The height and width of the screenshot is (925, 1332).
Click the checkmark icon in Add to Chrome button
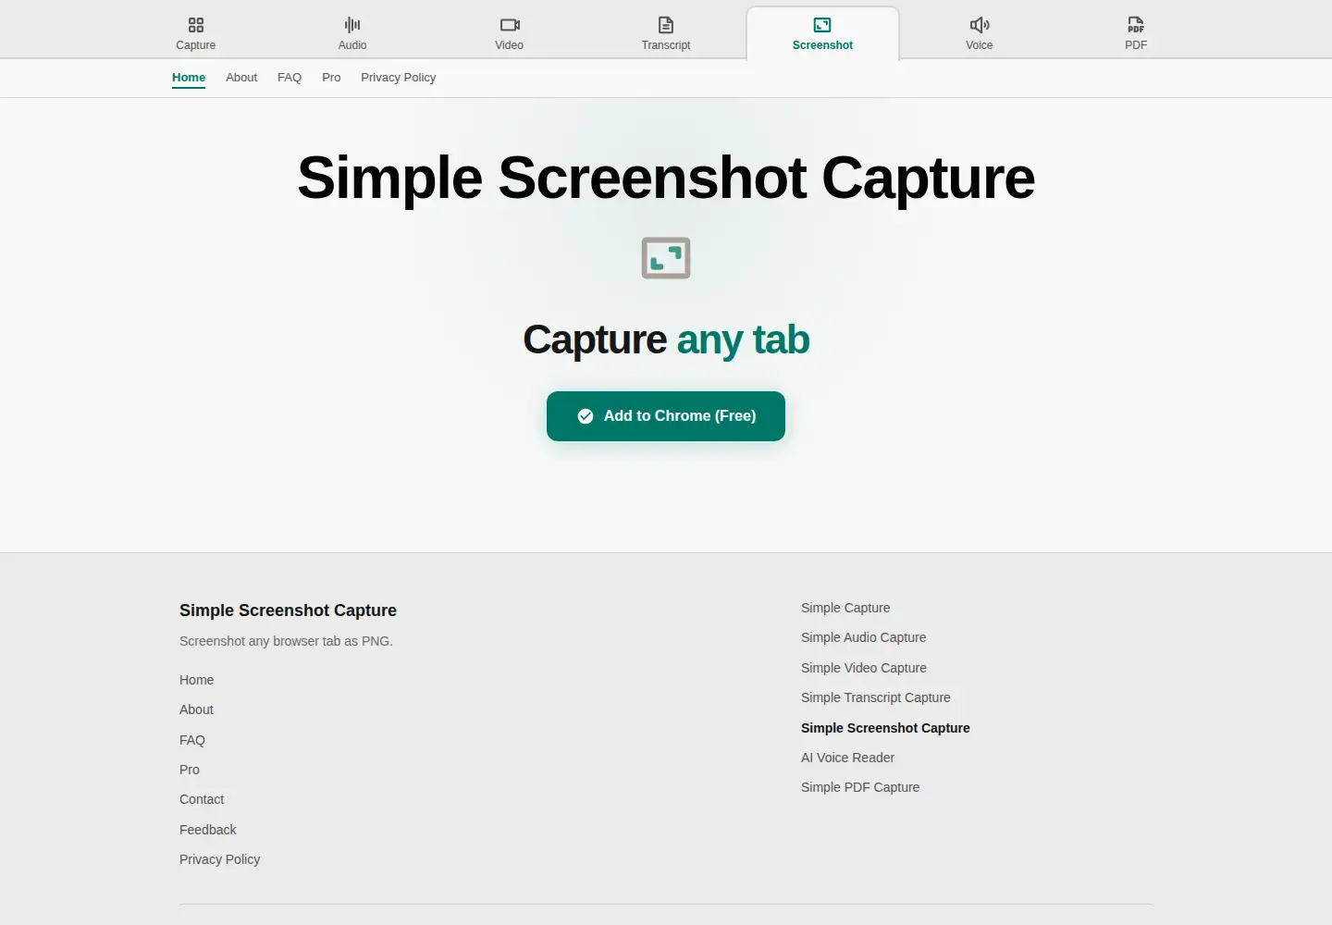[586, 416]
